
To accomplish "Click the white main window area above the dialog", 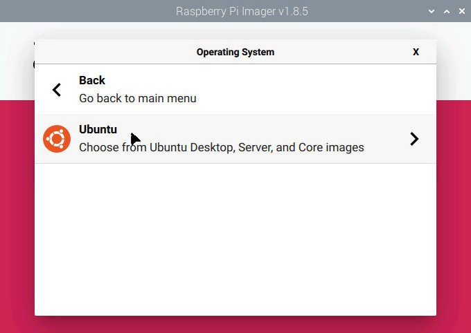I will coord(235,30).
